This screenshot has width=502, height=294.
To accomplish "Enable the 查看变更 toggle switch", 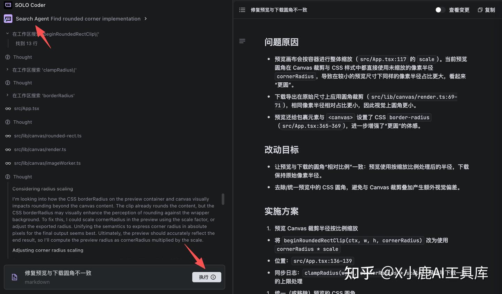I will 440,10.
